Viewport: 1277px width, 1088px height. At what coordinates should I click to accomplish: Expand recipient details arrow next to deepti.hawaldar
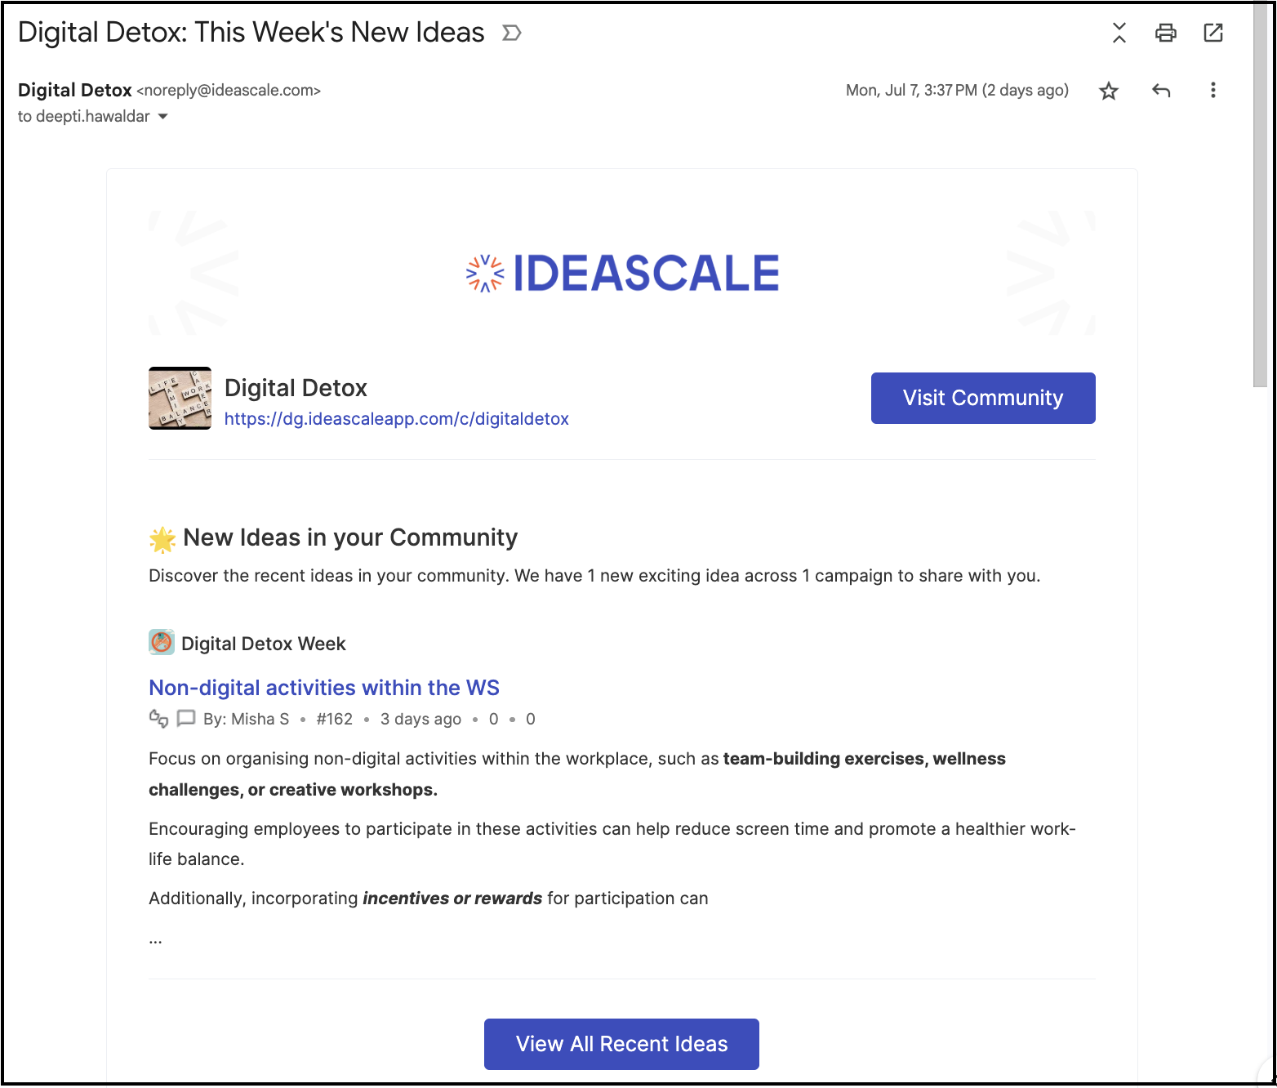coord(162,117)
